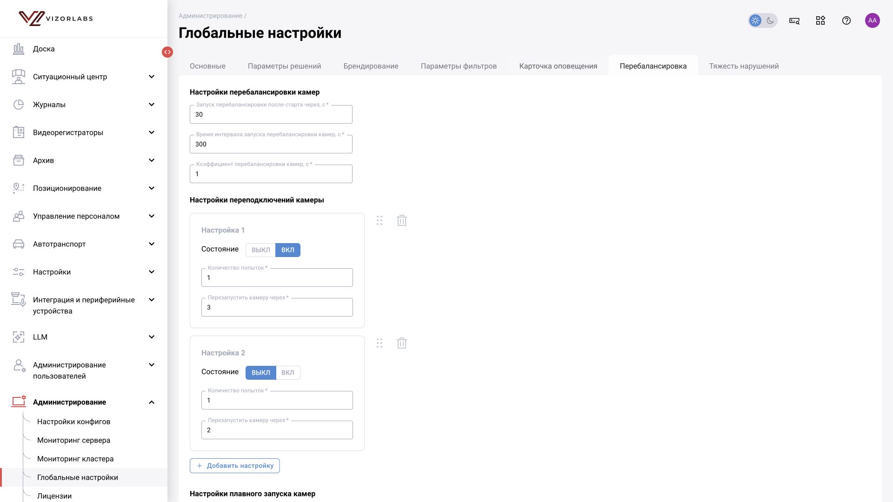Click the Коэффициент перебалансировки камер field
893x502 pixels.
click(271, 174)
